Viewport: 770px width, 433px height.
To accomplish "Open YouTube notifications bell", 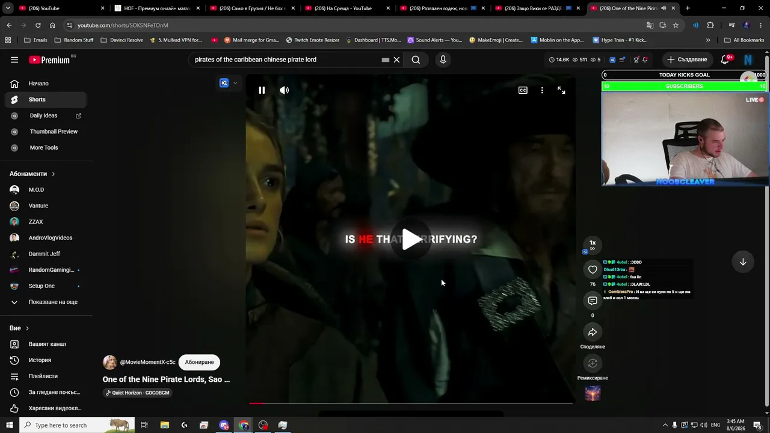I will pyautogui.click(x=725, y=60).
